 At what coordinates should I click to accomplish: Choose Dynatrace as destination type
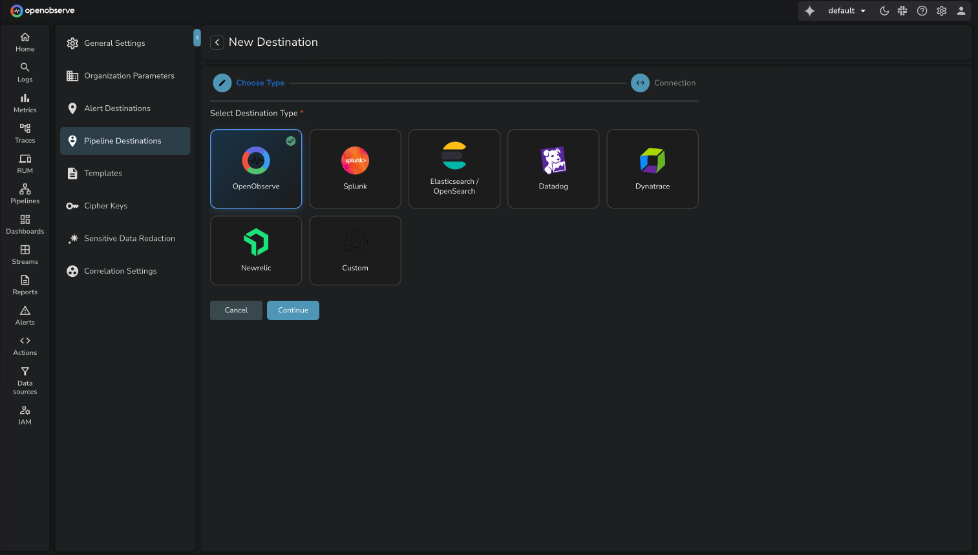pyautogui.click(x=653, y=169)
